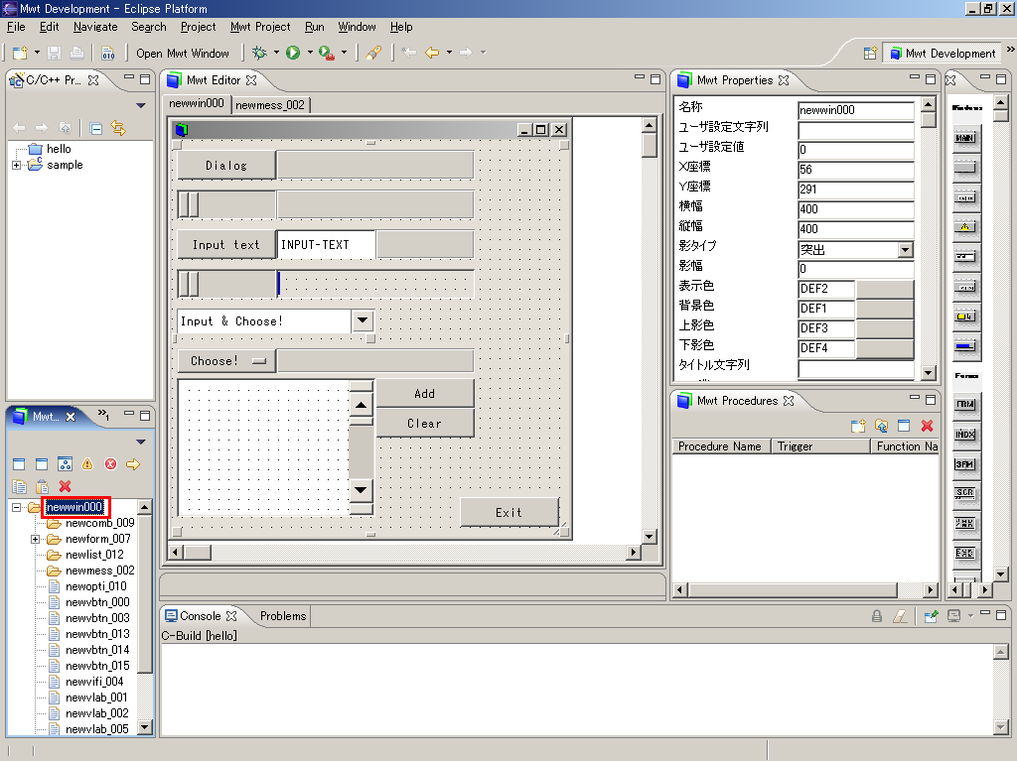Click the 名称 field containing newwin000
Image resolution: width=1017 pixels, height=762 pixels.
pyautogui.click(x=855, y=110)
